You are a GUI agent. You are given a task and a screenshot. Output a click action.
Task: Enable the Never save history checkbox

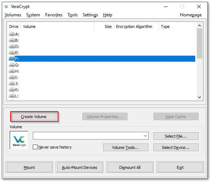point(35,147)
